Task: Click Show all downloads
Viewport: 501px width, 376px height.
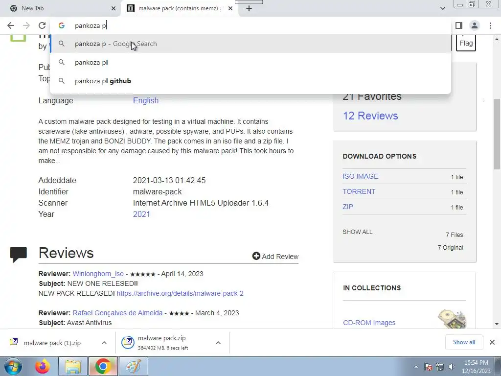Action: click(x=464, y=342)
